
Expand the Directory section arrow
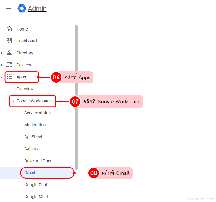tap(2, 53)
